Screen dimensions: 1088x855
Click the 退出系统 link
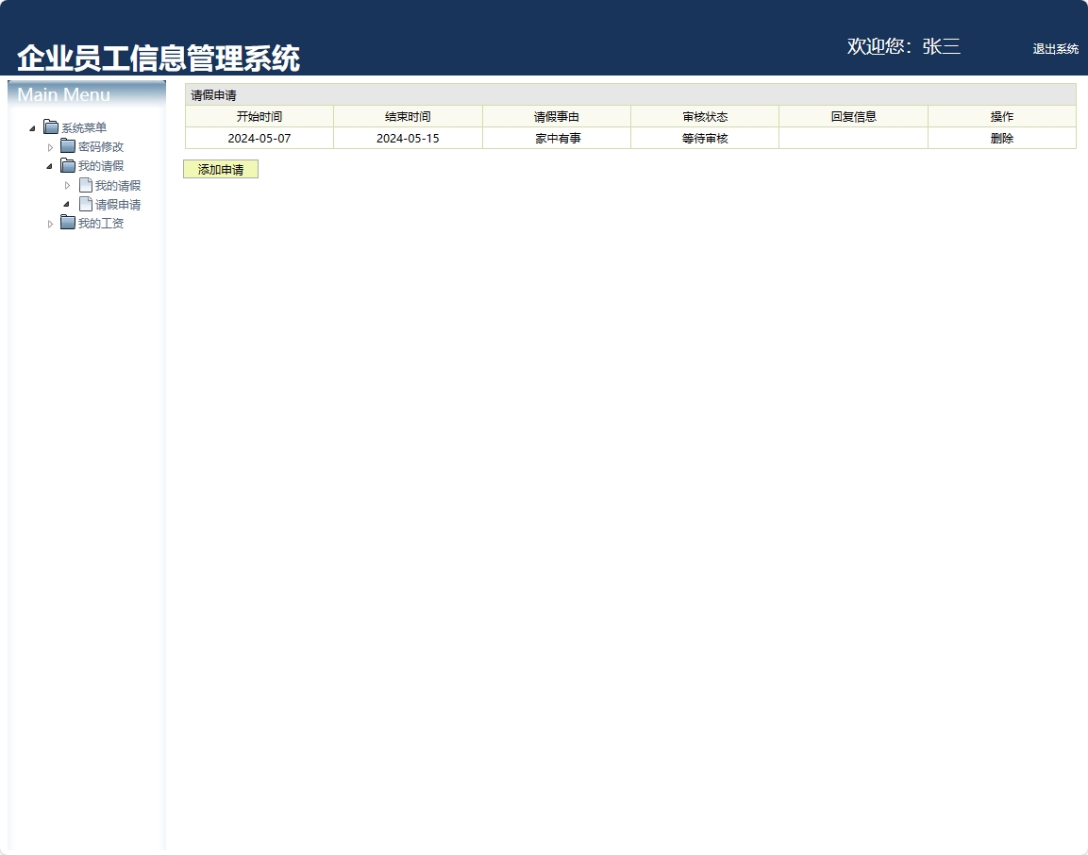point(1056,49)
